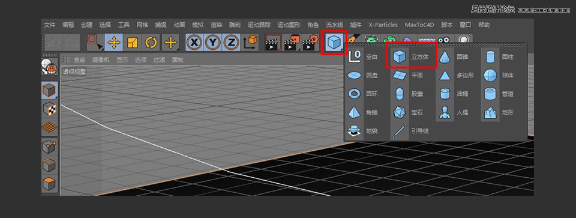Open the 捕捉 menu

(x=161, y=25)
